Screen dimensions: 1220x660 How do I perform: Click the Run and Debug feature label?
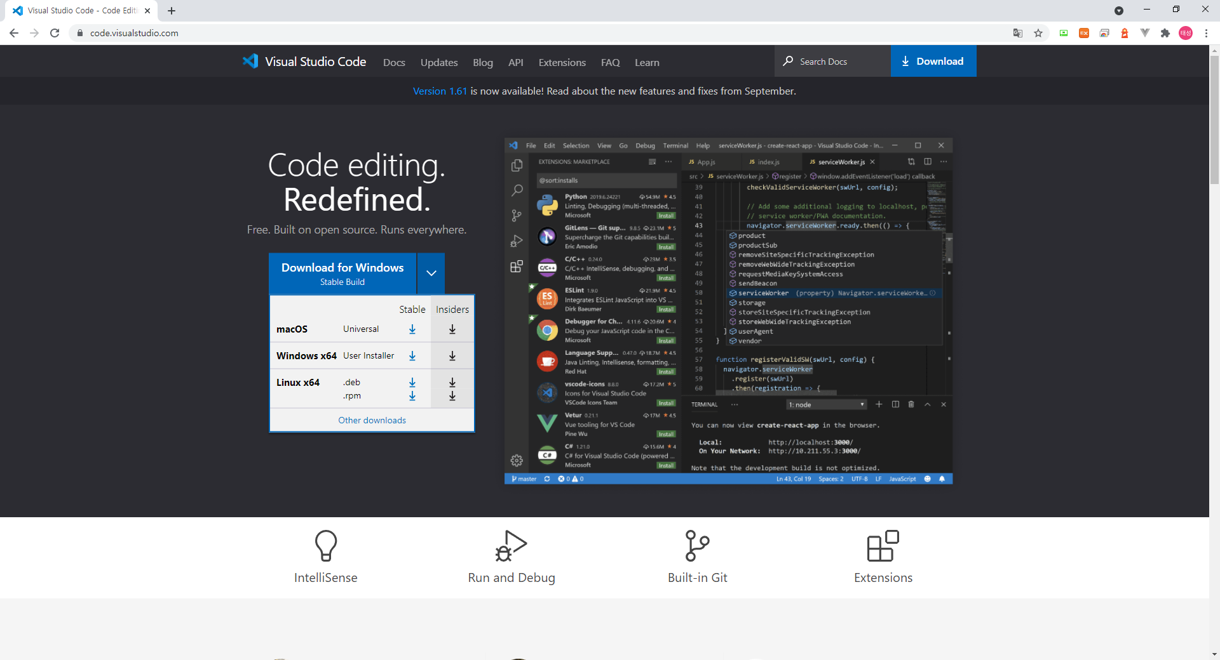[x=512, y=577]
